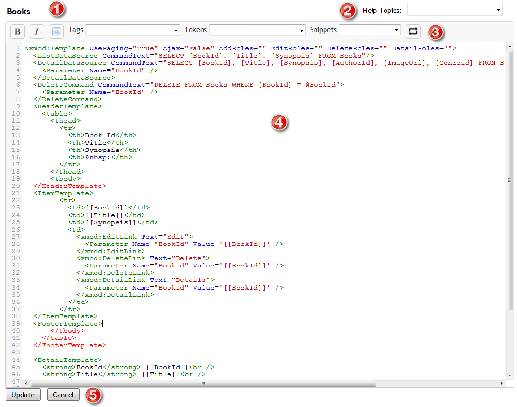Click the opening tbody tag on line 19

tap(66, 179)
